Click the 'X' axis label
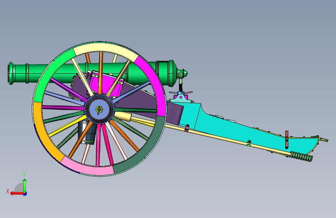This screenshot has width=336, height=218. [8, 191]
